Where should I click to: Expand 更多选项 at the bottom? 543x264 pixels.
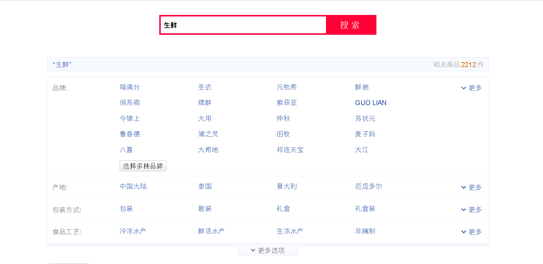point(268,250)
